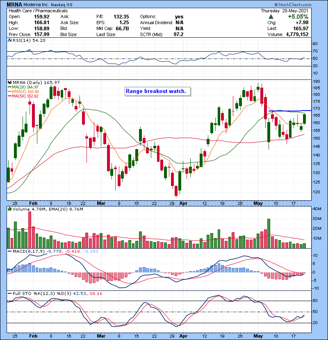The height and width of the screenshot is (340, 328).
Task: Click the RSI line icon beside RSI(14)
Action: pos(10,40)
